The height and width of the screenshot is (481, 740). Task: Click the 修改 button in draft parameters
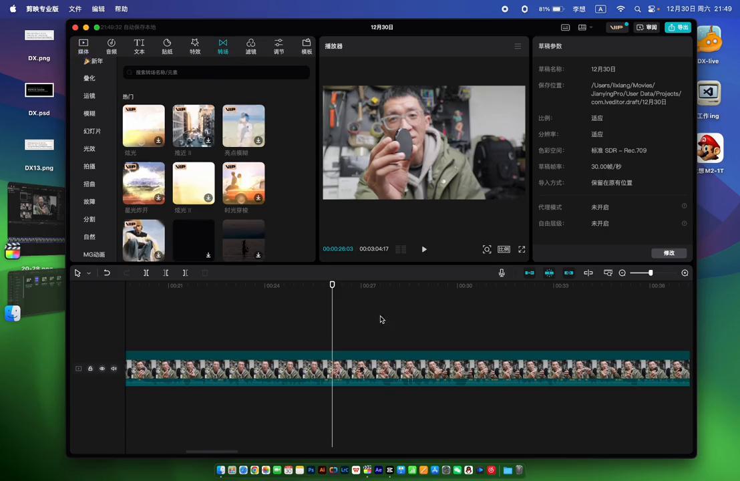coord(669,253)
